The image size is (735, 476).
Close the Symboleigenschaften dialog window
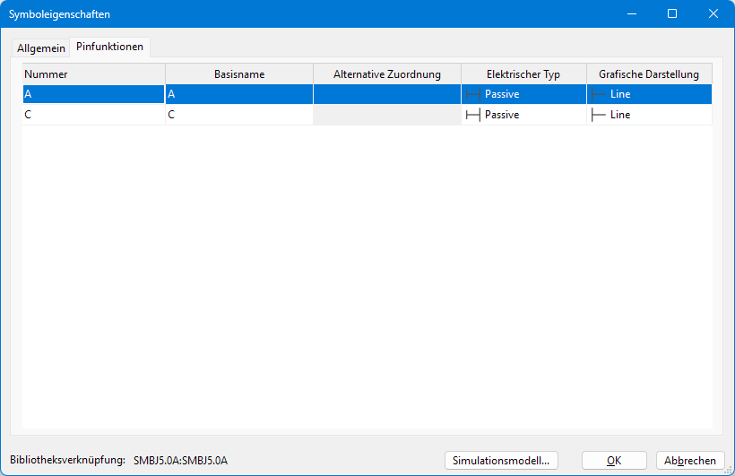(713, 13)
